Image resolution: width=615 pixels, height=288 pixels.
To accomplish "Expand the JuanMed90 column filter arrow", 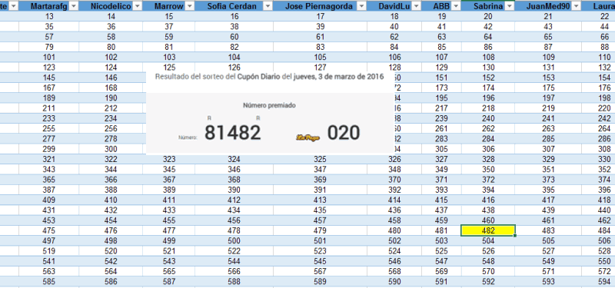I will tap(576, 6).
